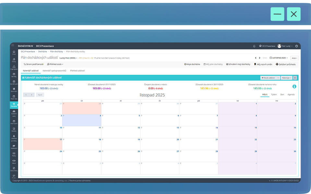Switch to the Přehled událostí tab
Viewport: 311px width, 194px height.
78,70
